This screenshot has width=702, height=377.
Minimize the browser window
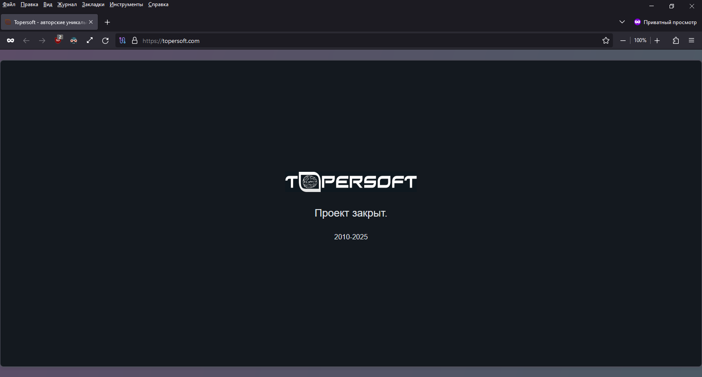pos(652,6)
